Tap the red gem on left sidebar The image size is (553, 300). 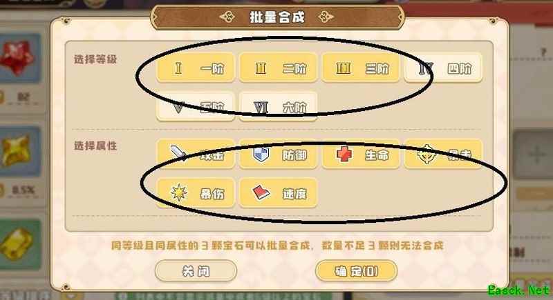click(x=18, y=58)
